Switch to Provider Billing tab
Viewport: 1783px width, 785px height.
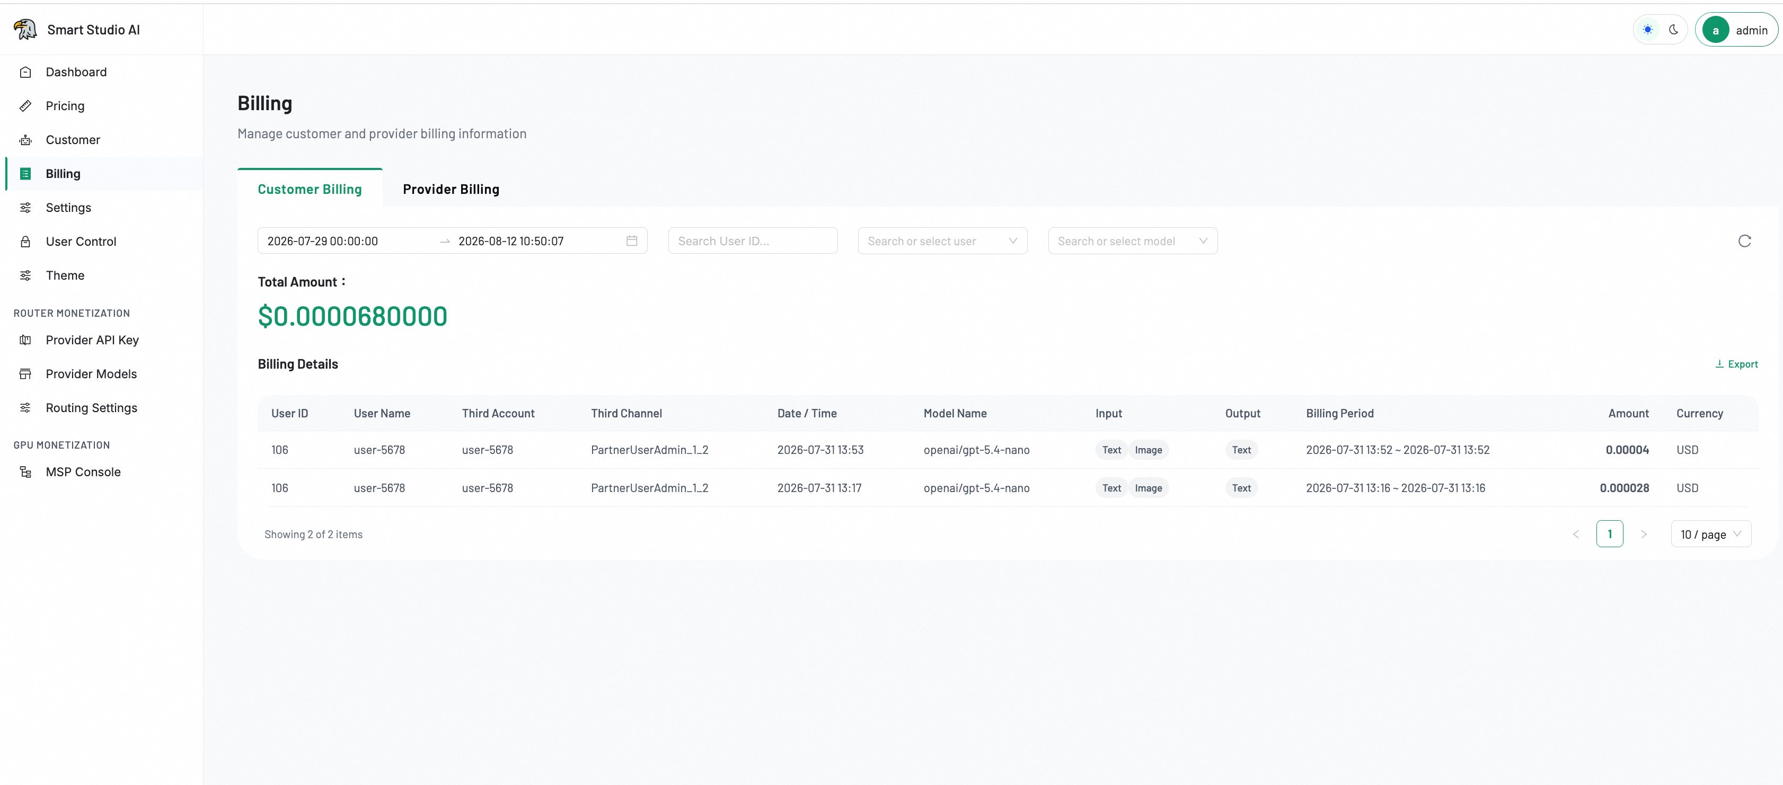click(x=451, y=189)
